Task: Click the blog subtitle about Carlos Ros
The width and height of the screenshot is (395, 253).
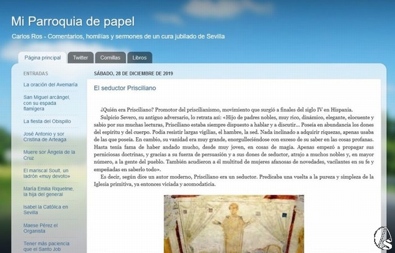Action: tap(118, 36)
